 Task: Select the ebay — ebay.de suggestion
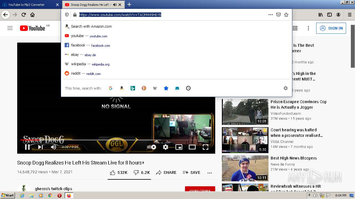coord(176,55)
